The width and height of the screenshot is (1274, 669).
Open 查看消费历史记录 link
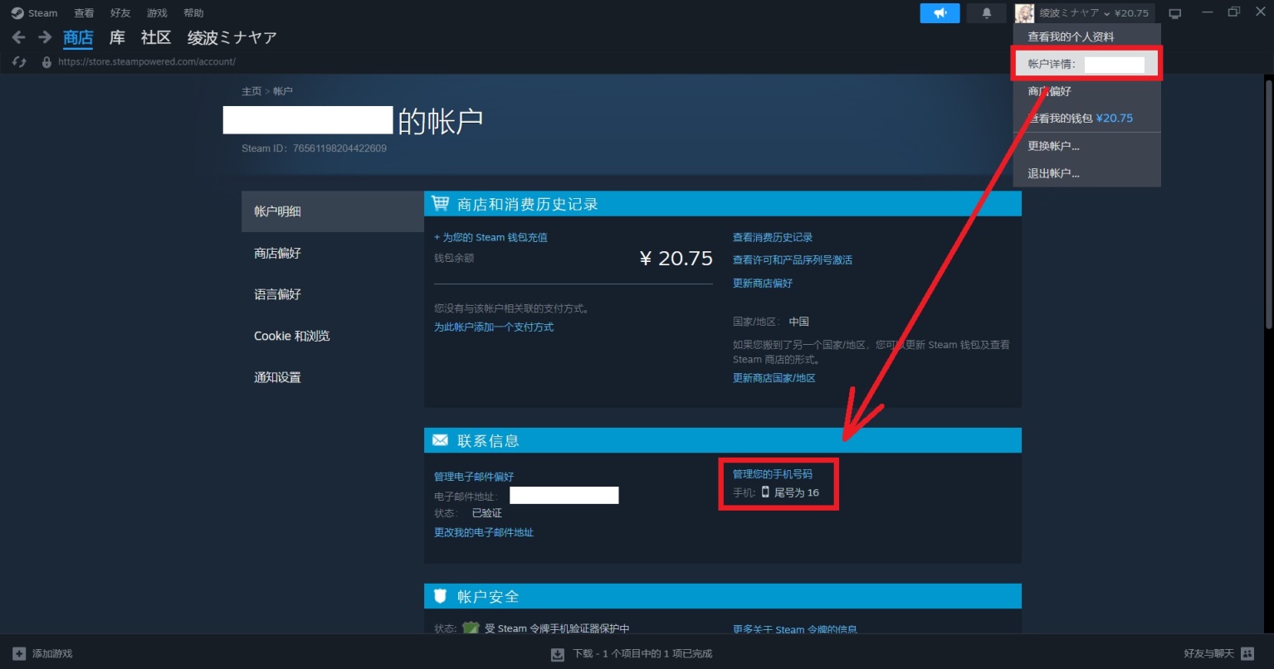[x=773, y=237]
